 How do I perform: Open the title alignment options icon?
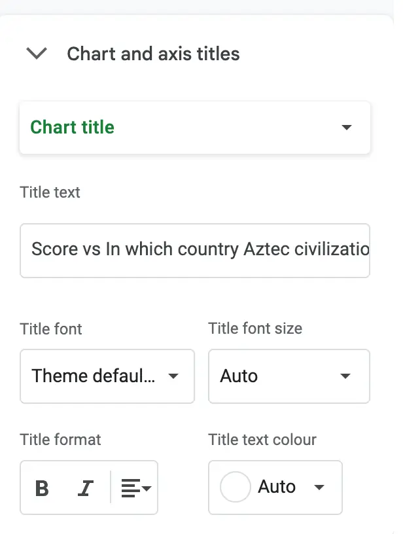(x=134, y=488)
